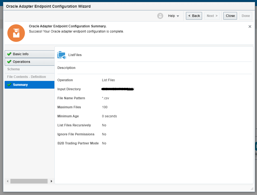This screenshot has width=257, height=195.
Task: Click the Maximum Files label
Action: click(x=69, y=107)
